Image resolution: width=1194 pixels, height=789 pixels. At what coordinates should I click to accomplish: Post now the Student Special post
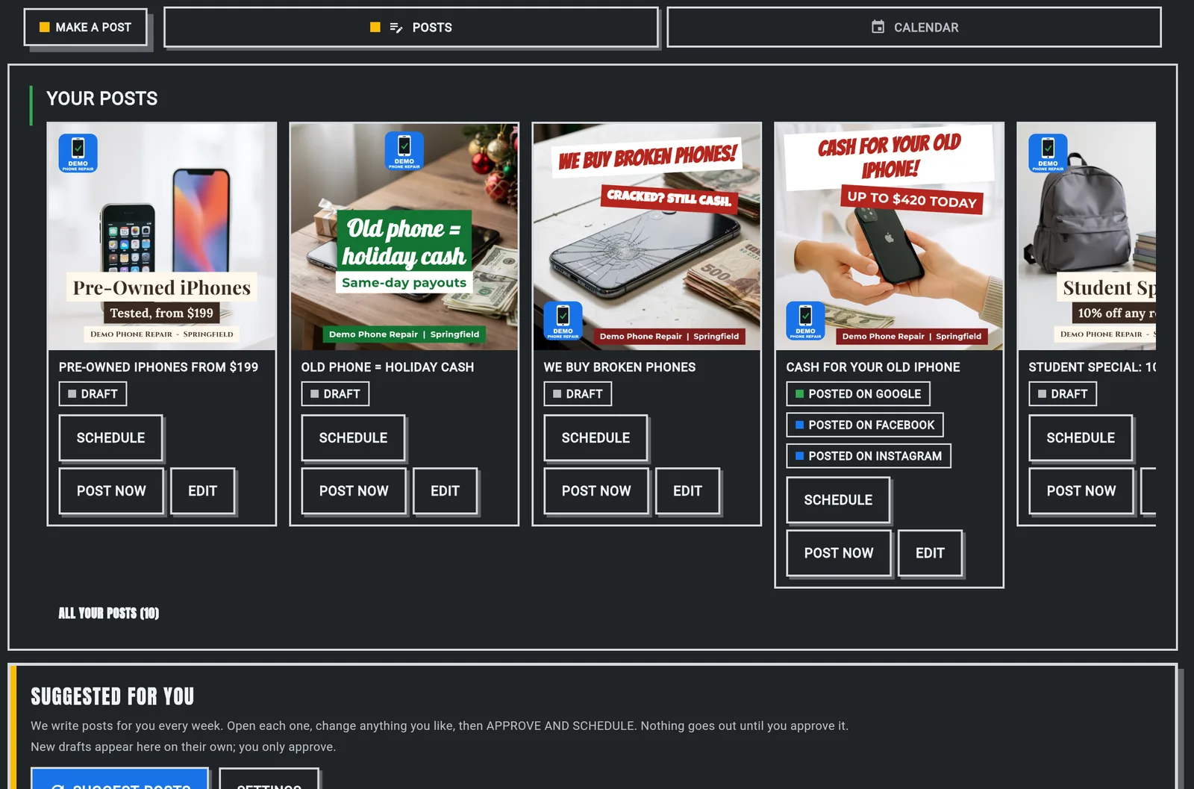point(1081,491)
